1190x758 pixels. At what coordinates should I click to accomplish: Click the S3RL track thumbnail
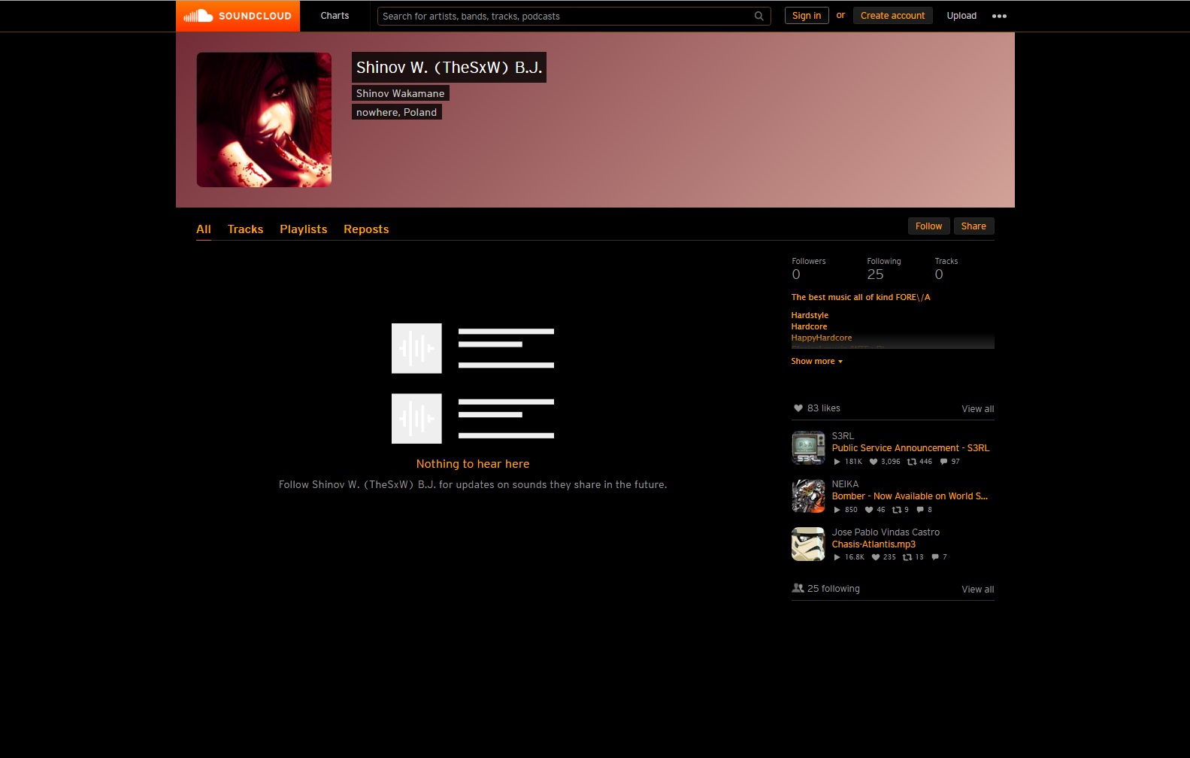(x=808, y=447)
